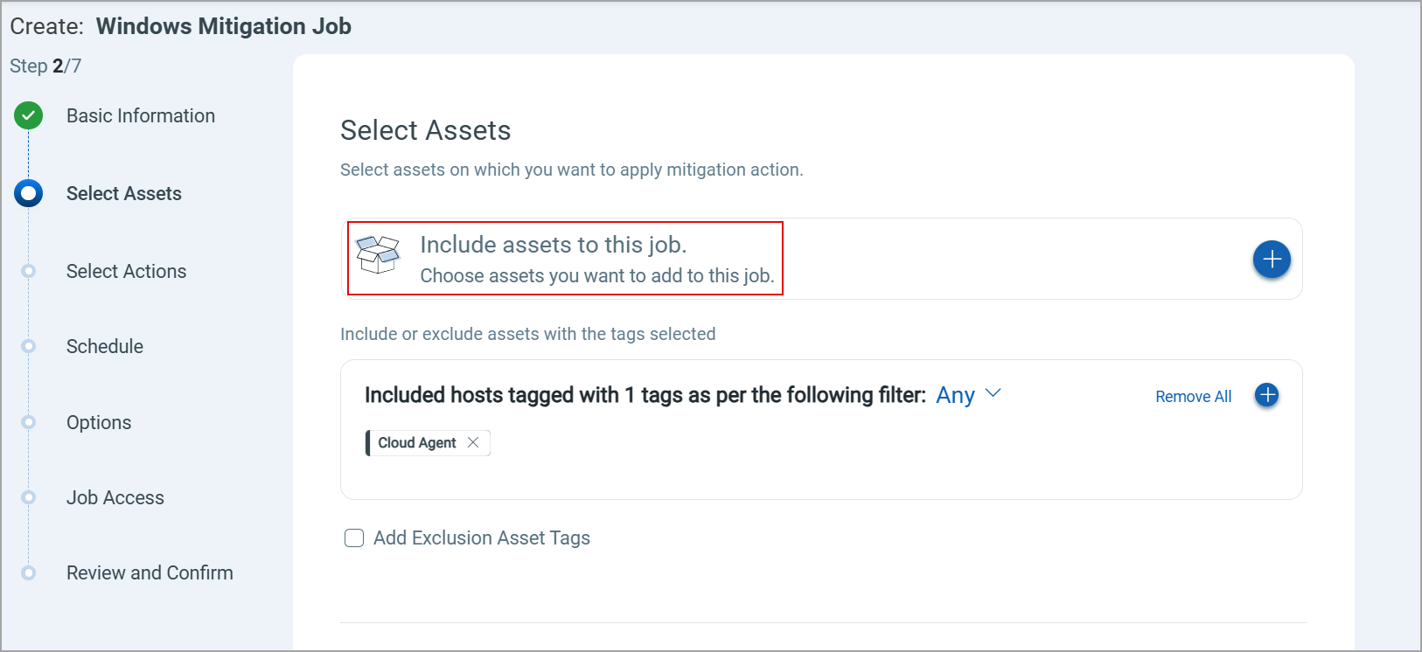Enable the Add Exclusion Asset Tags checkbox
Screen dimensions: 1422x652
[x=354, y=538]
